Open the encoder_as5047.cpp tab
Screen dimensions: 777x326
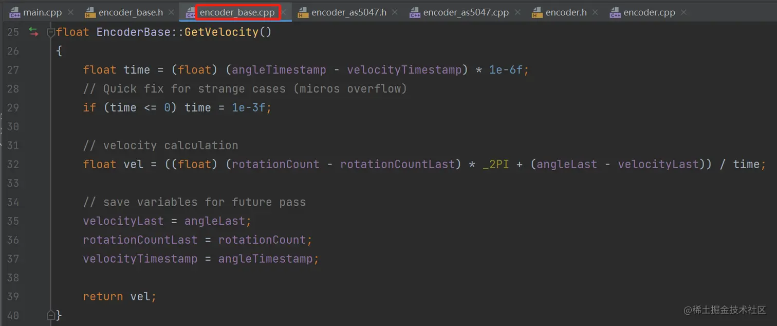[x=459, y=12]
